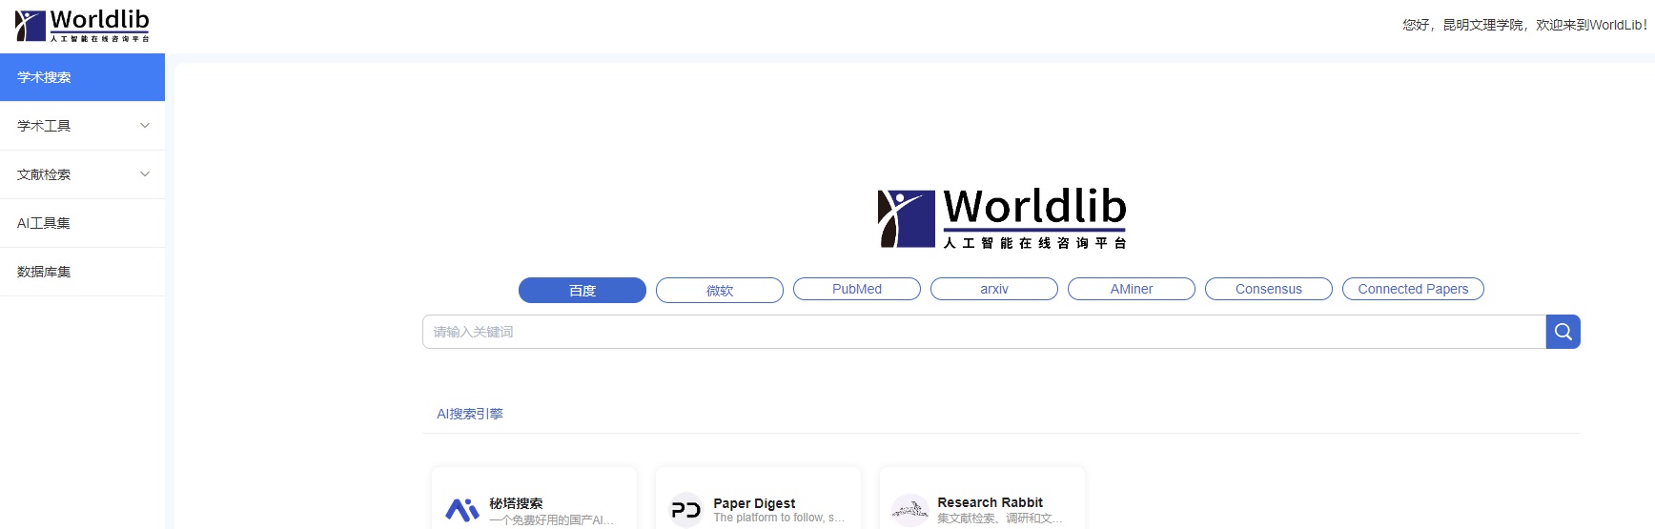Viewport: 1655px width, 529px height.
Task: Click the blue magnifier search button
Action: tap(1563, 332)
